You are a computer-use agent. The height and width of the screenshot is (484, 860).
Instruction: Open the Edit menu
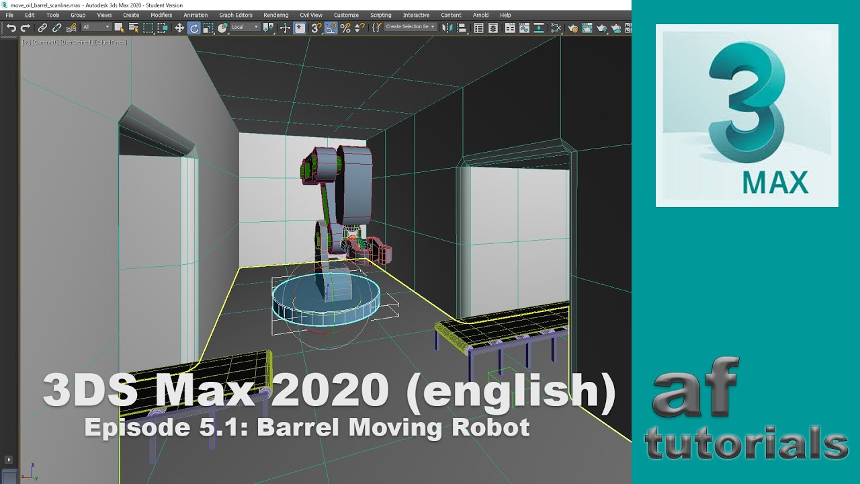pyautogui.click(x=30, y=15)
